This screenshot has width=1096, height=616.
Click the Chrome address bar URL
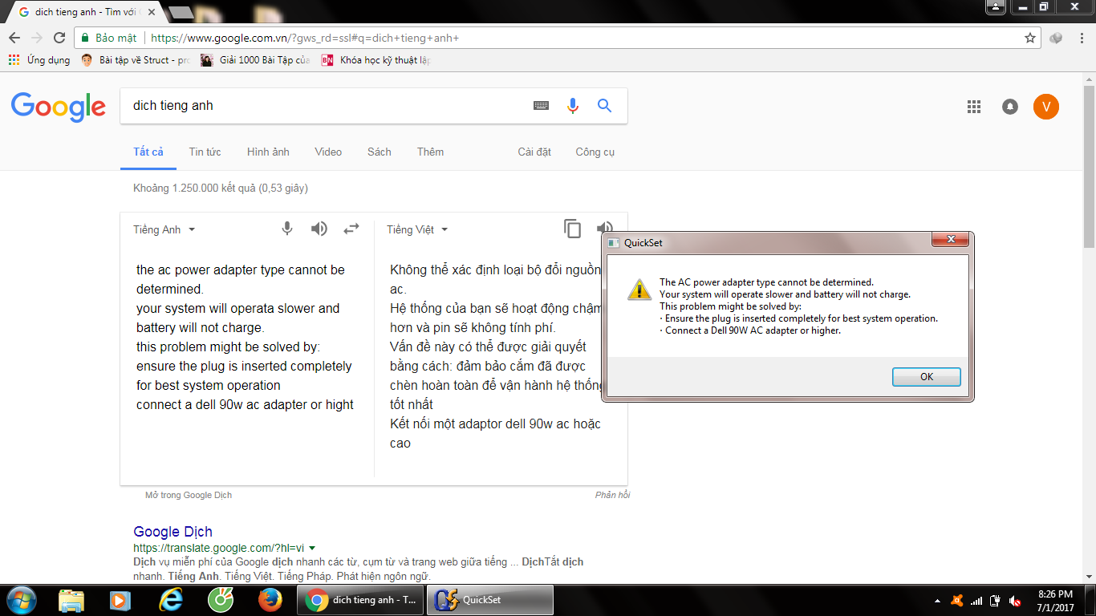[305, 38]
